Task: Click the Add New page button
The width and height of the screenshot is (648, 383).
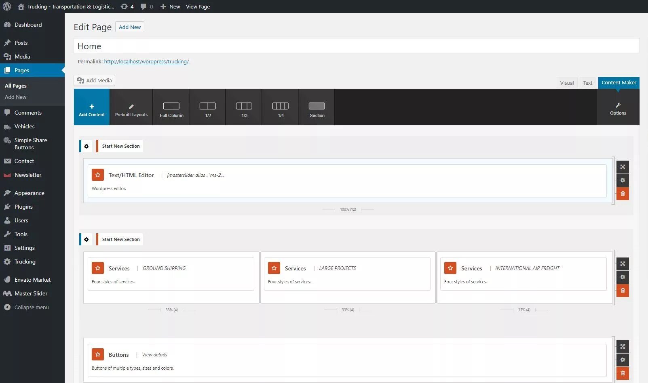Action: tap(130, 27)
